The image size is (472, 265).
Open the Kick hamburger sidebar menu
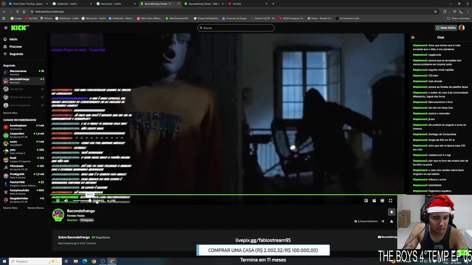point(6,28)
